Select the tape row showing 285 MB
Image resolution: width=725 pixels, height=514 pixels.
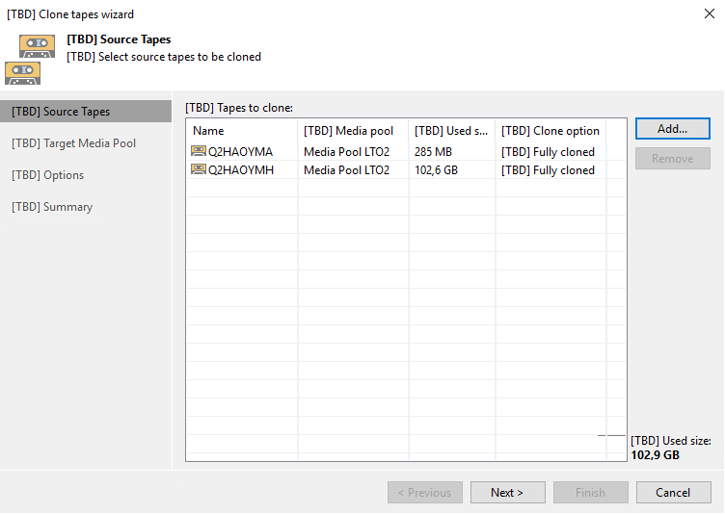(x=406, y=151)
